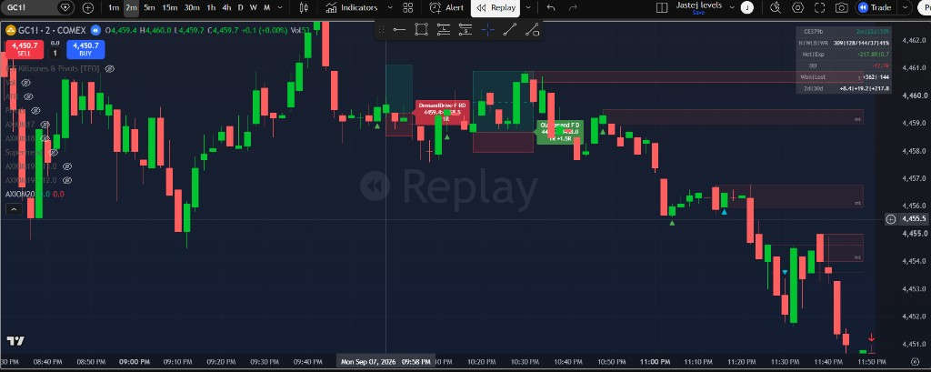Select the info line drawing tool
Viewport: 931px width, 372px height.
pos(532,30)
